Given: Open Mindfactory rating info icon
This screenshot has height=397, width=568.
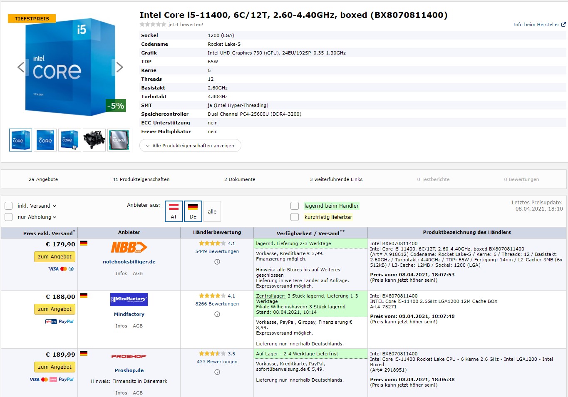Looking at the screenshot, I should coord(217,314).
